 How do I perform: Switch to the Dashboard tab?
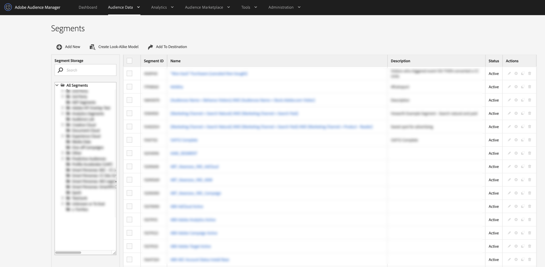point(88,7)
